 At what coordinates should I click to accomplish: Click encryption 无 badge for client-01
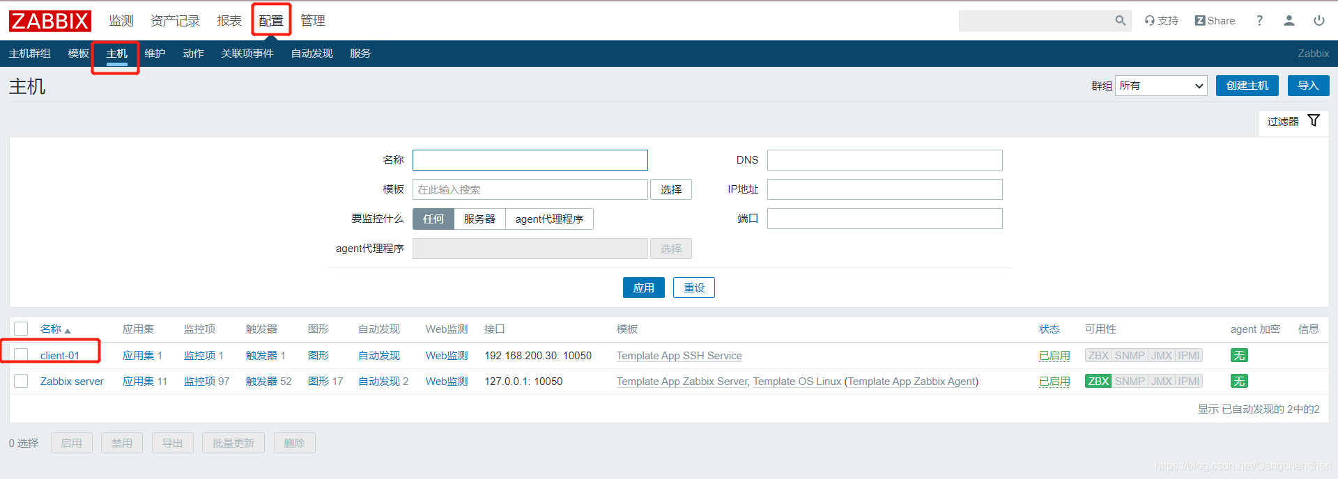coord(1239,356)
